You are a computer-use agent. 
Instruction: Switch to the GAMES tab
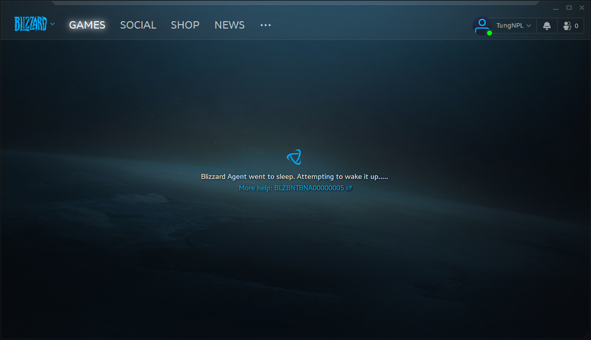[87, 25]
